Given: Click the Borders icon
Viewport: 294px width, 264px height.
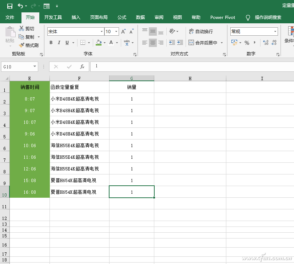Looking at the screenshot, I should tap(83, 43).
